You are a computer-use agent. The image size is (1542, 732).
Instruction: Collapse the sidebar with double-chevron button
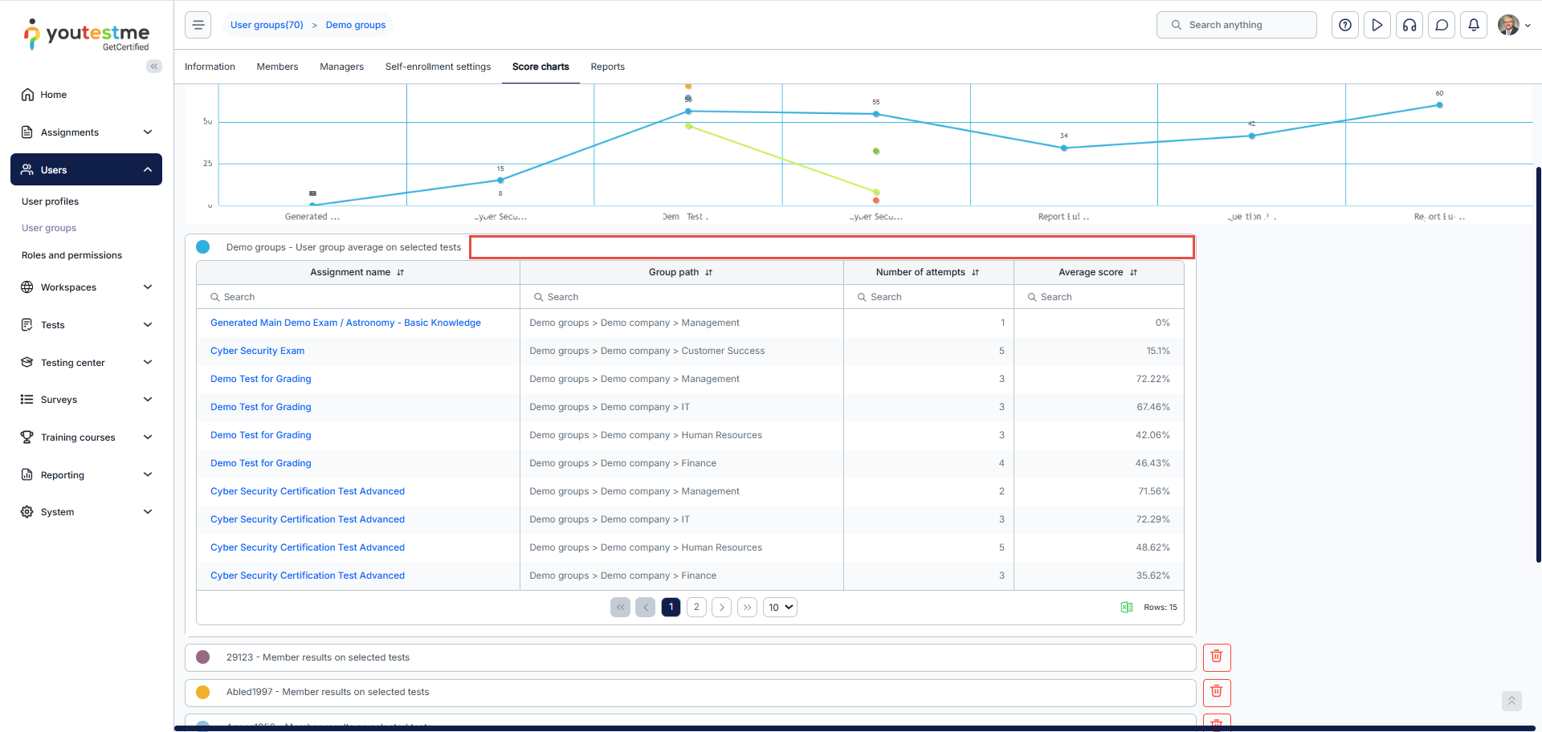[153, 67]
